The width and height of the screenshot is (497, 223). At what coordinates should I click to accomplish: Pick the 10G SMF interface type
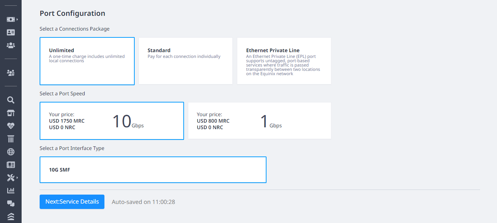[153, 170]
